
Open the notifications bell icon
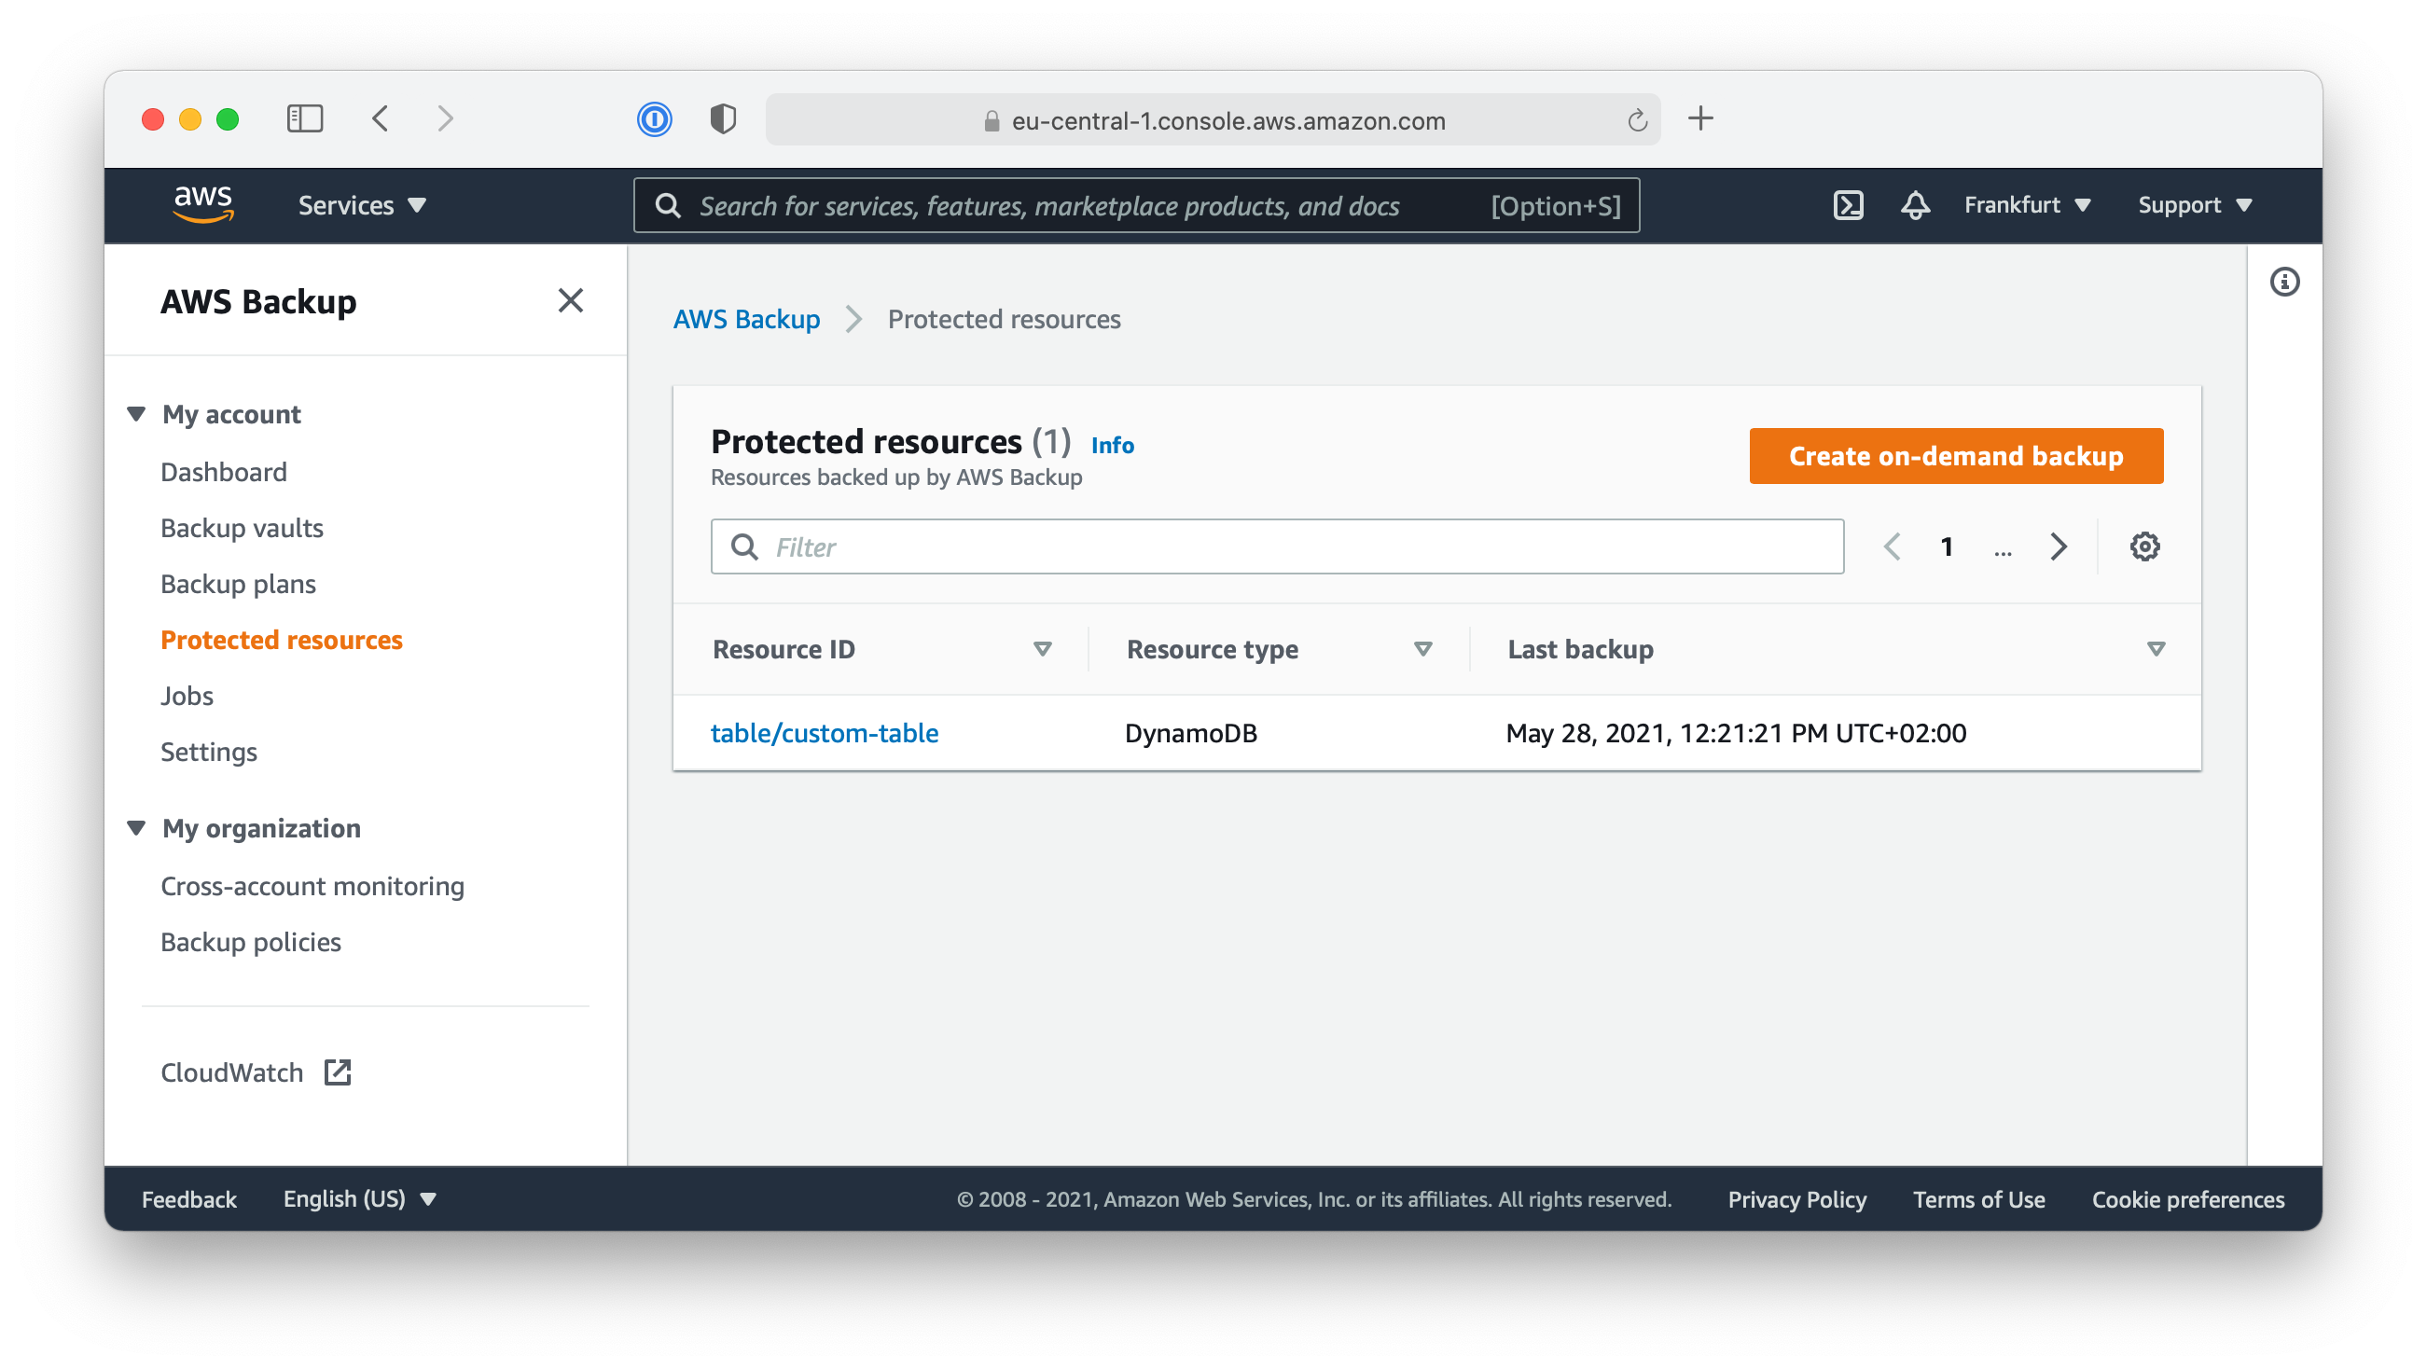tap(1915, 205)
